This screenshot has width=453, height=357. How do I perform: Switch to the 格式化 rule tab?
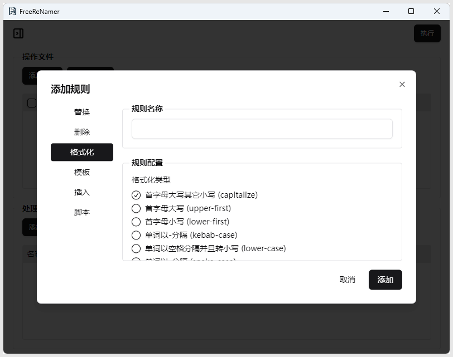pyautogui.click(x=82, y=152)
